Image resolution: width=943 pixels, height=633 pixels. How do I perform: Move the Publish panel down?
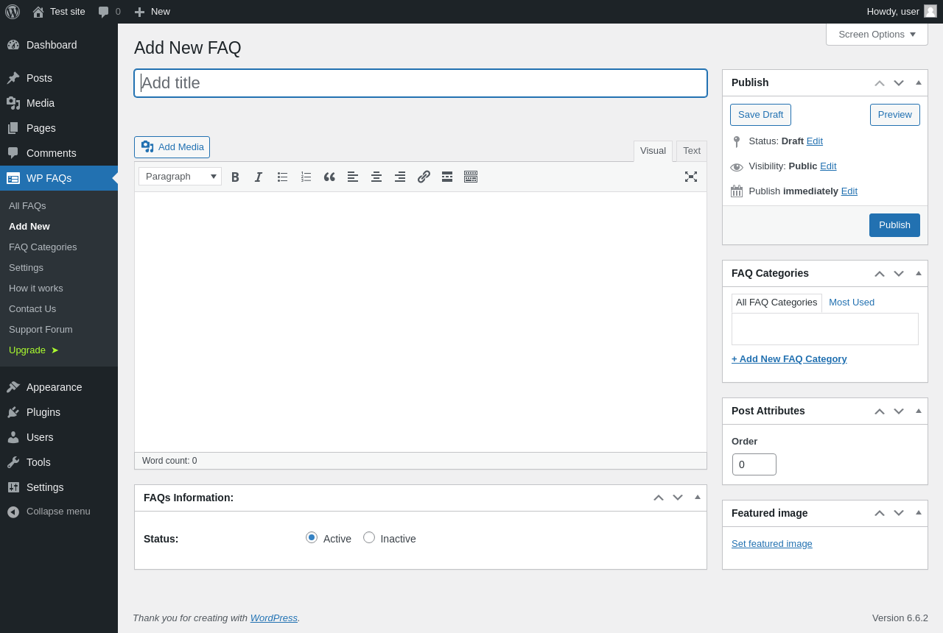tap(899, 83)
